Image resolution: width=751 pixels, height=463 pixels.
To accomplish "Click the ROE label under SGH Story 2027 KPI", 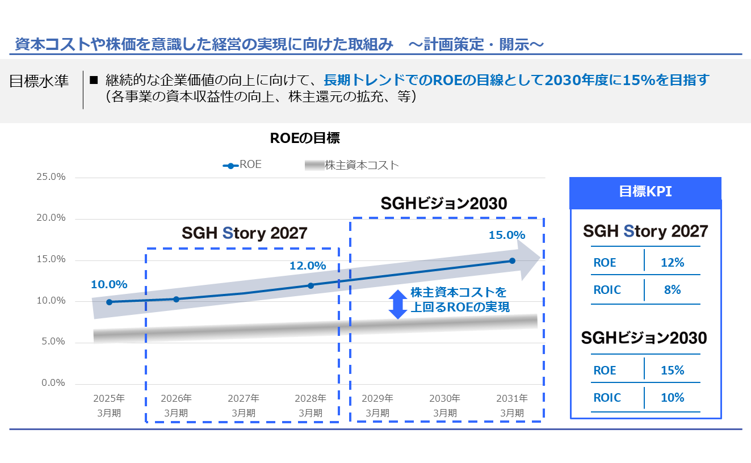I will coord(605,263).
